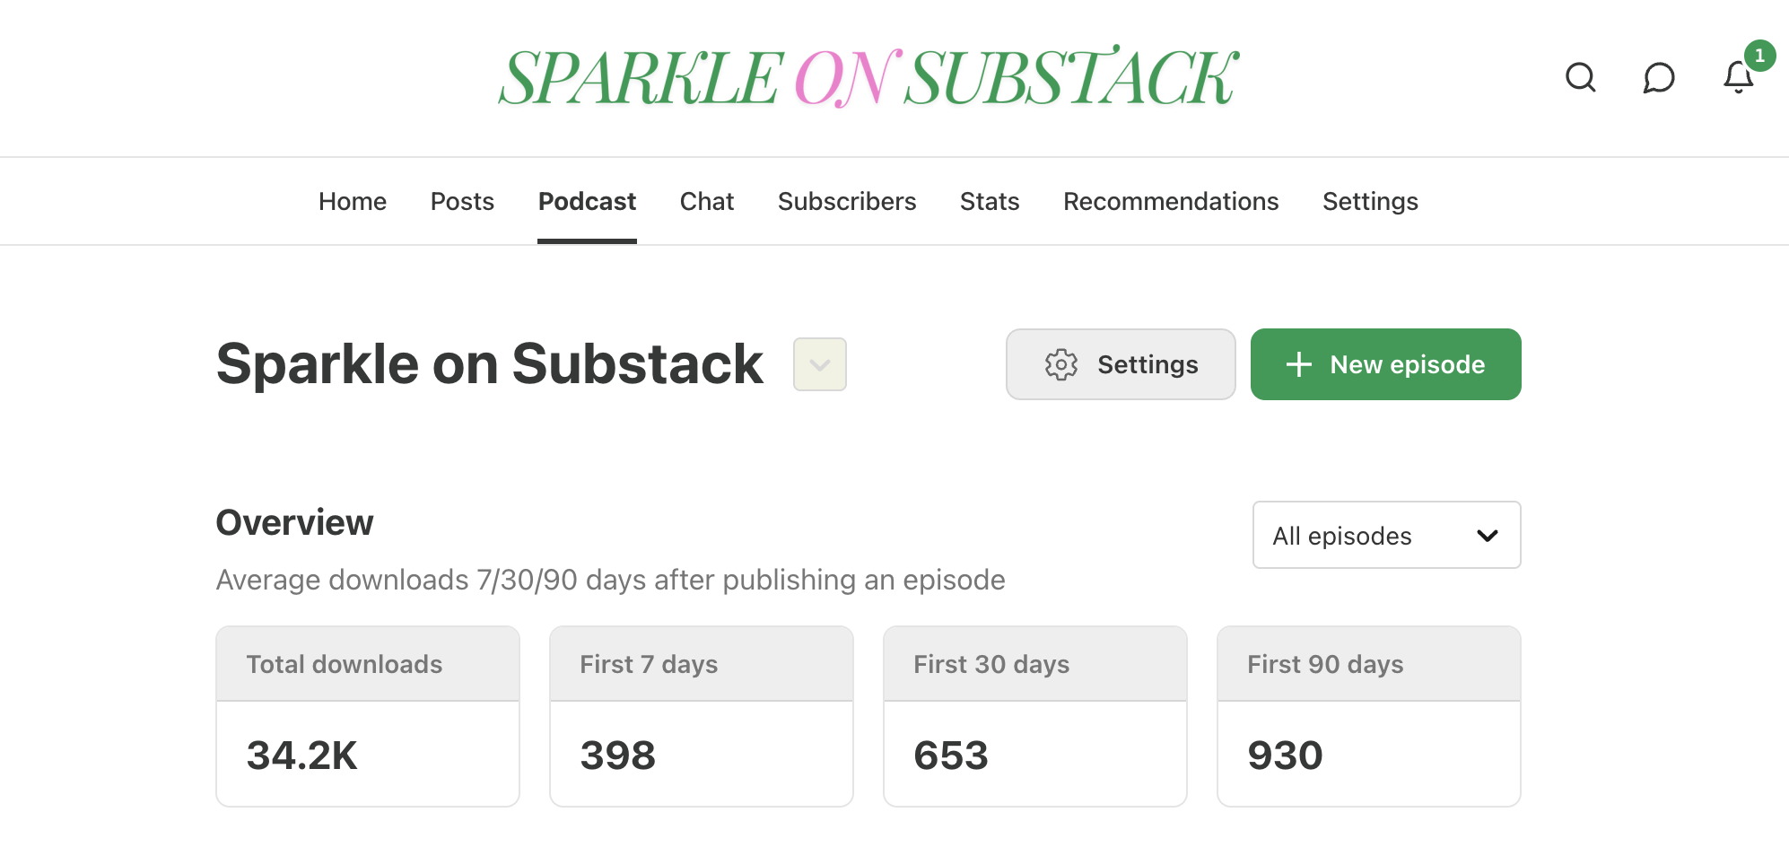Screen dimensions: 1789x865
Task: Open the Chat tab
Action: point(707,201)
